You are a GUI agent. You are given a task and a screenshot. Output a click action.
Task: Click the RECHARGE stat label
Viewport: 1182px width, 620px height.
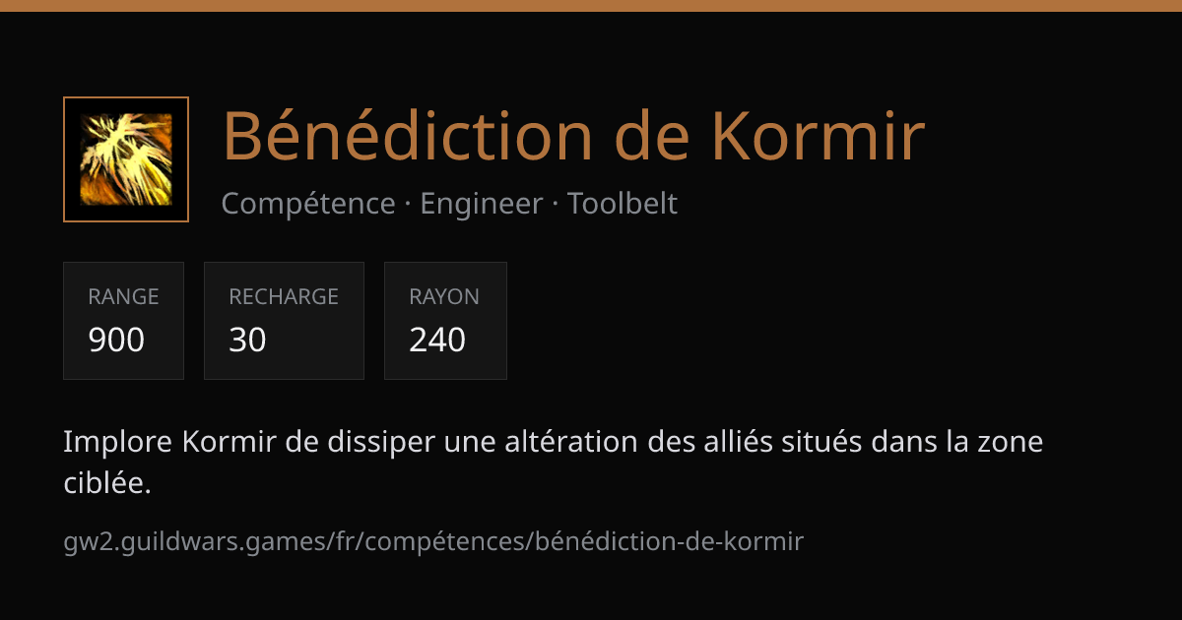pyautogui.click(x=284, y=296)
